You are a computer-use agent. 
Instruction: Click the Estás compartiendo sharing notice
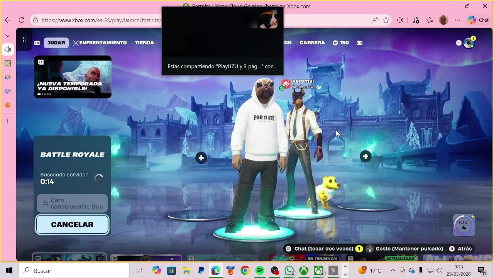[x=222, y=66]
